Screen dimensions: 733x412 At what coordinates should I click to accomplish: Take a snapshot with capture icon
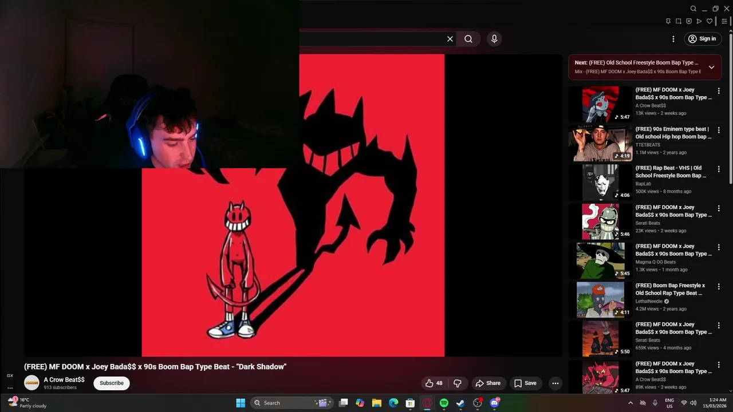[x=679, y=21]
